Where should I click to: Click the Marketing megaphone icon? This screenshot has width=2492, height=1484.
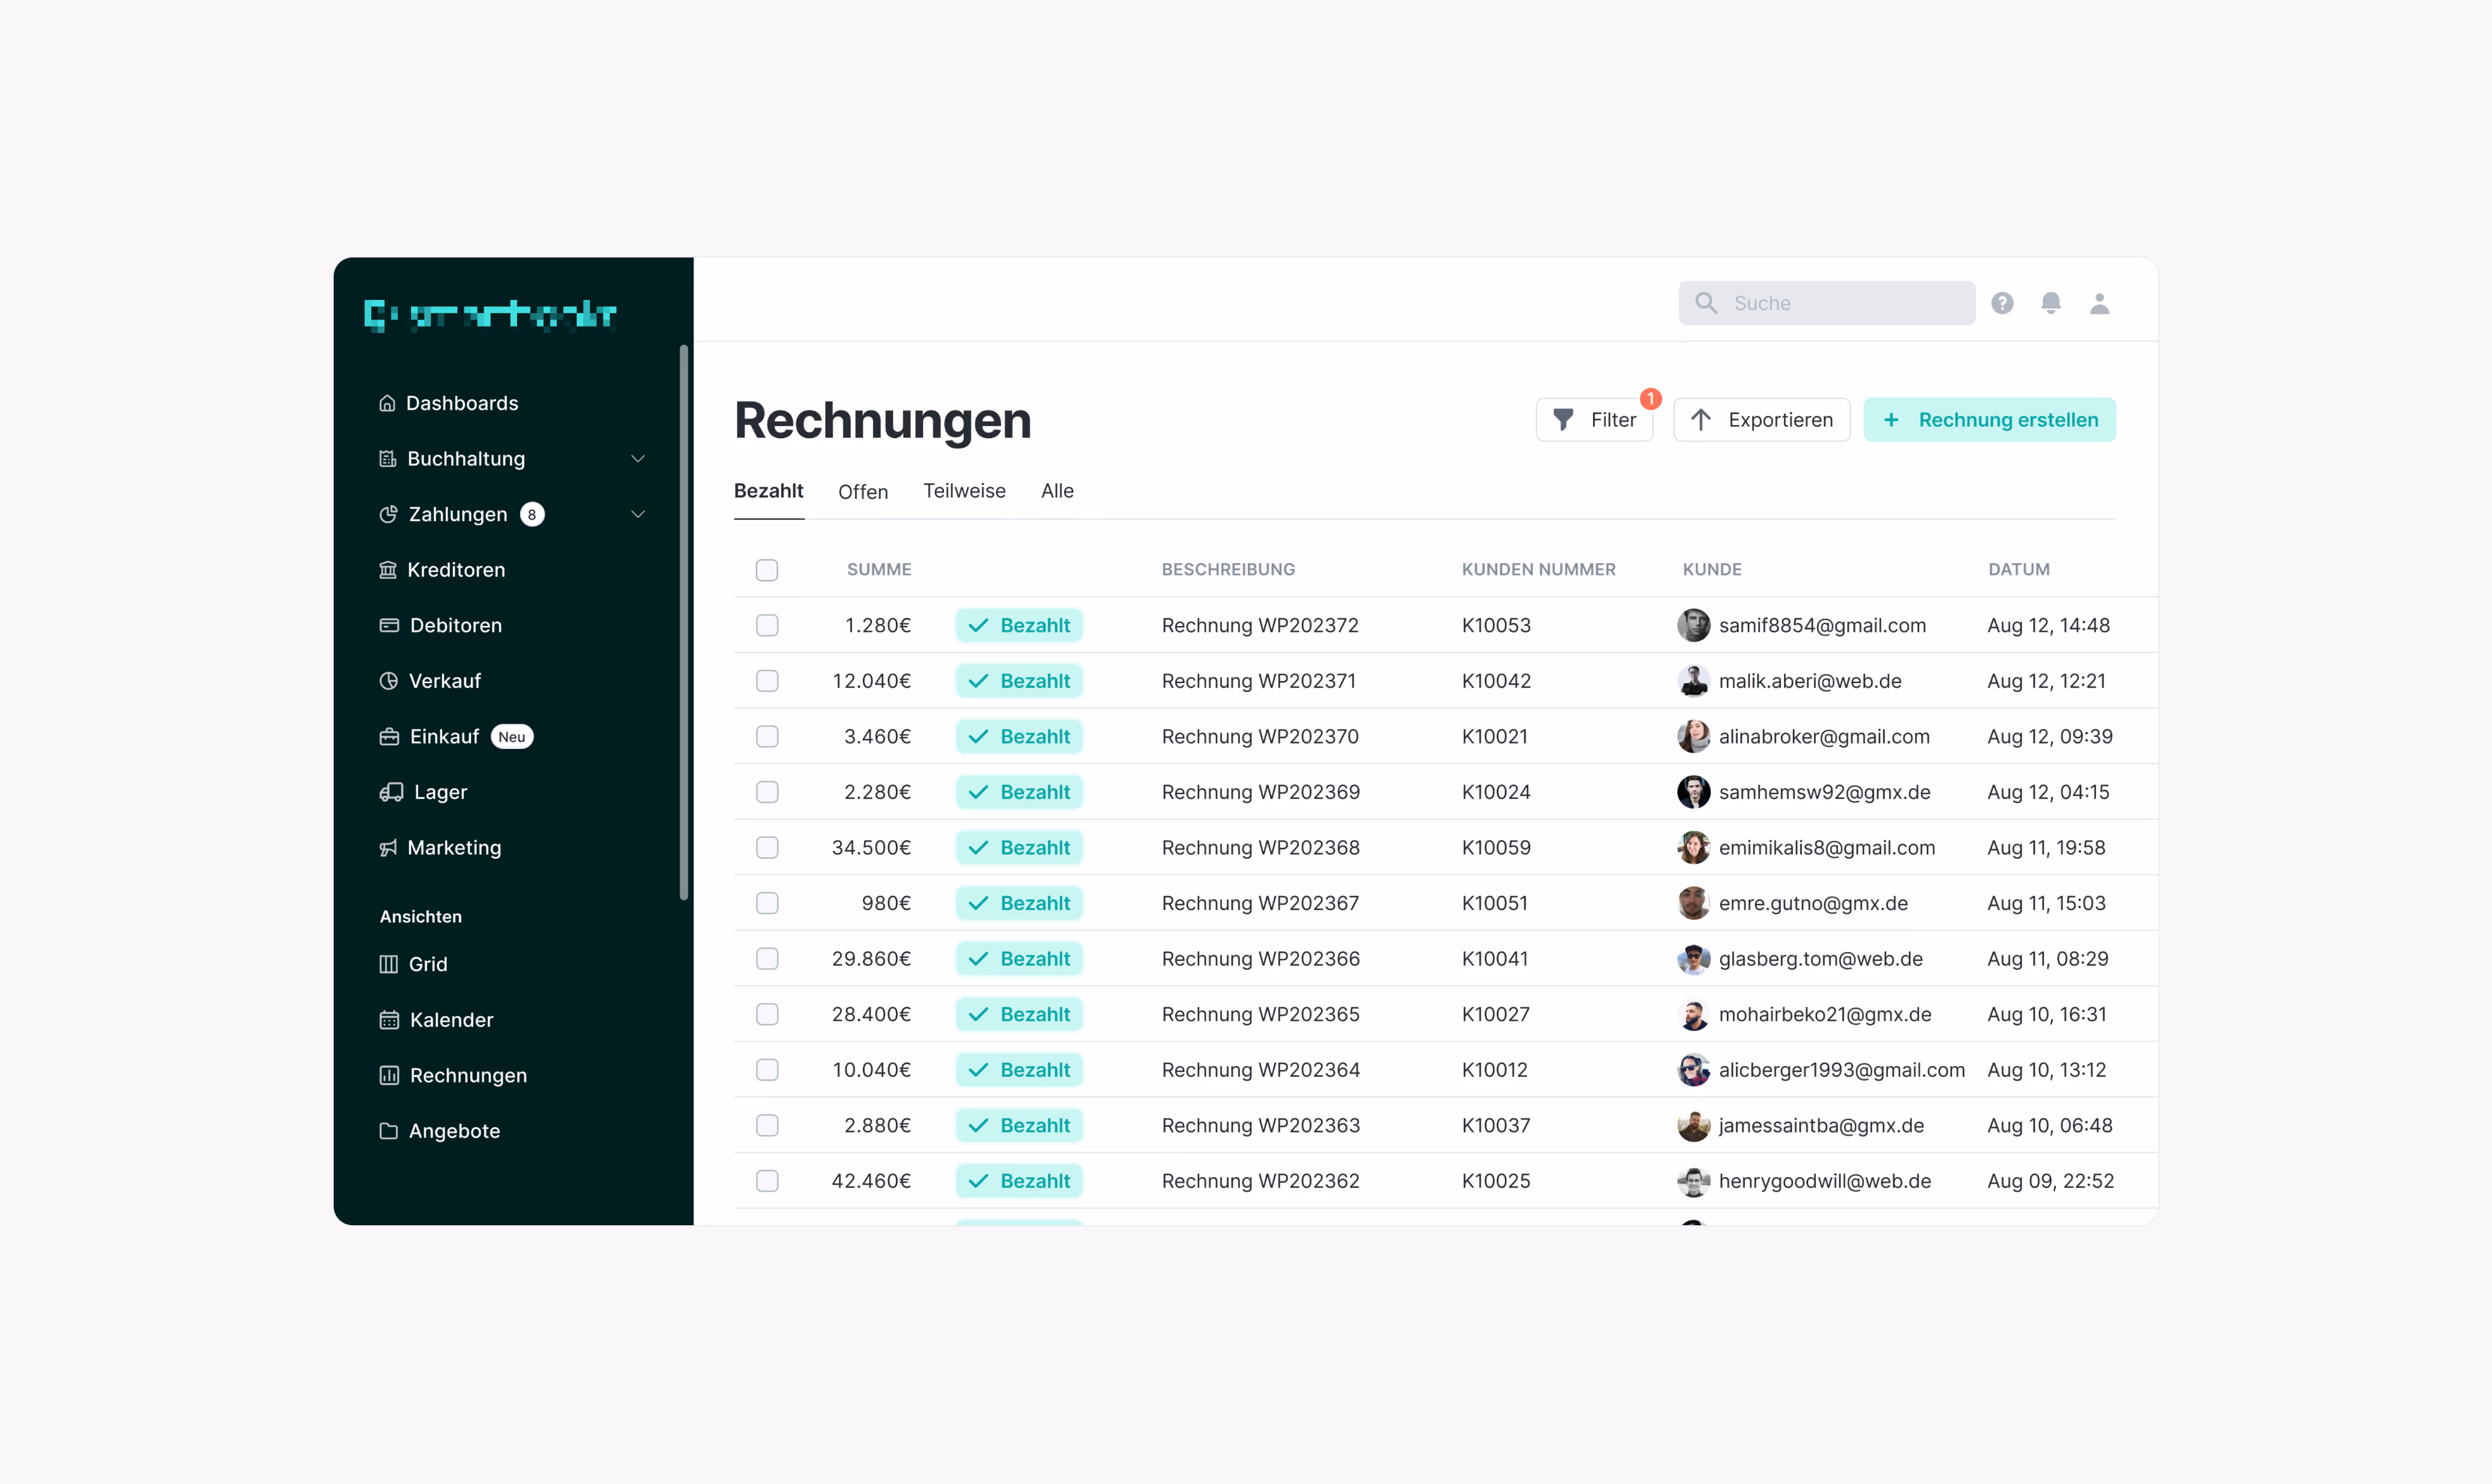tap(388, 848)
